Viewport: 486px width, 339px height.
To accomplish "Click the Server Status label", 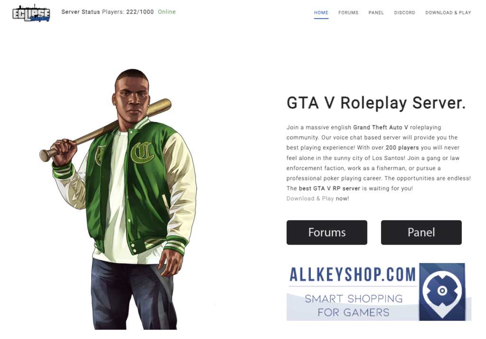I will pos(81,12).
